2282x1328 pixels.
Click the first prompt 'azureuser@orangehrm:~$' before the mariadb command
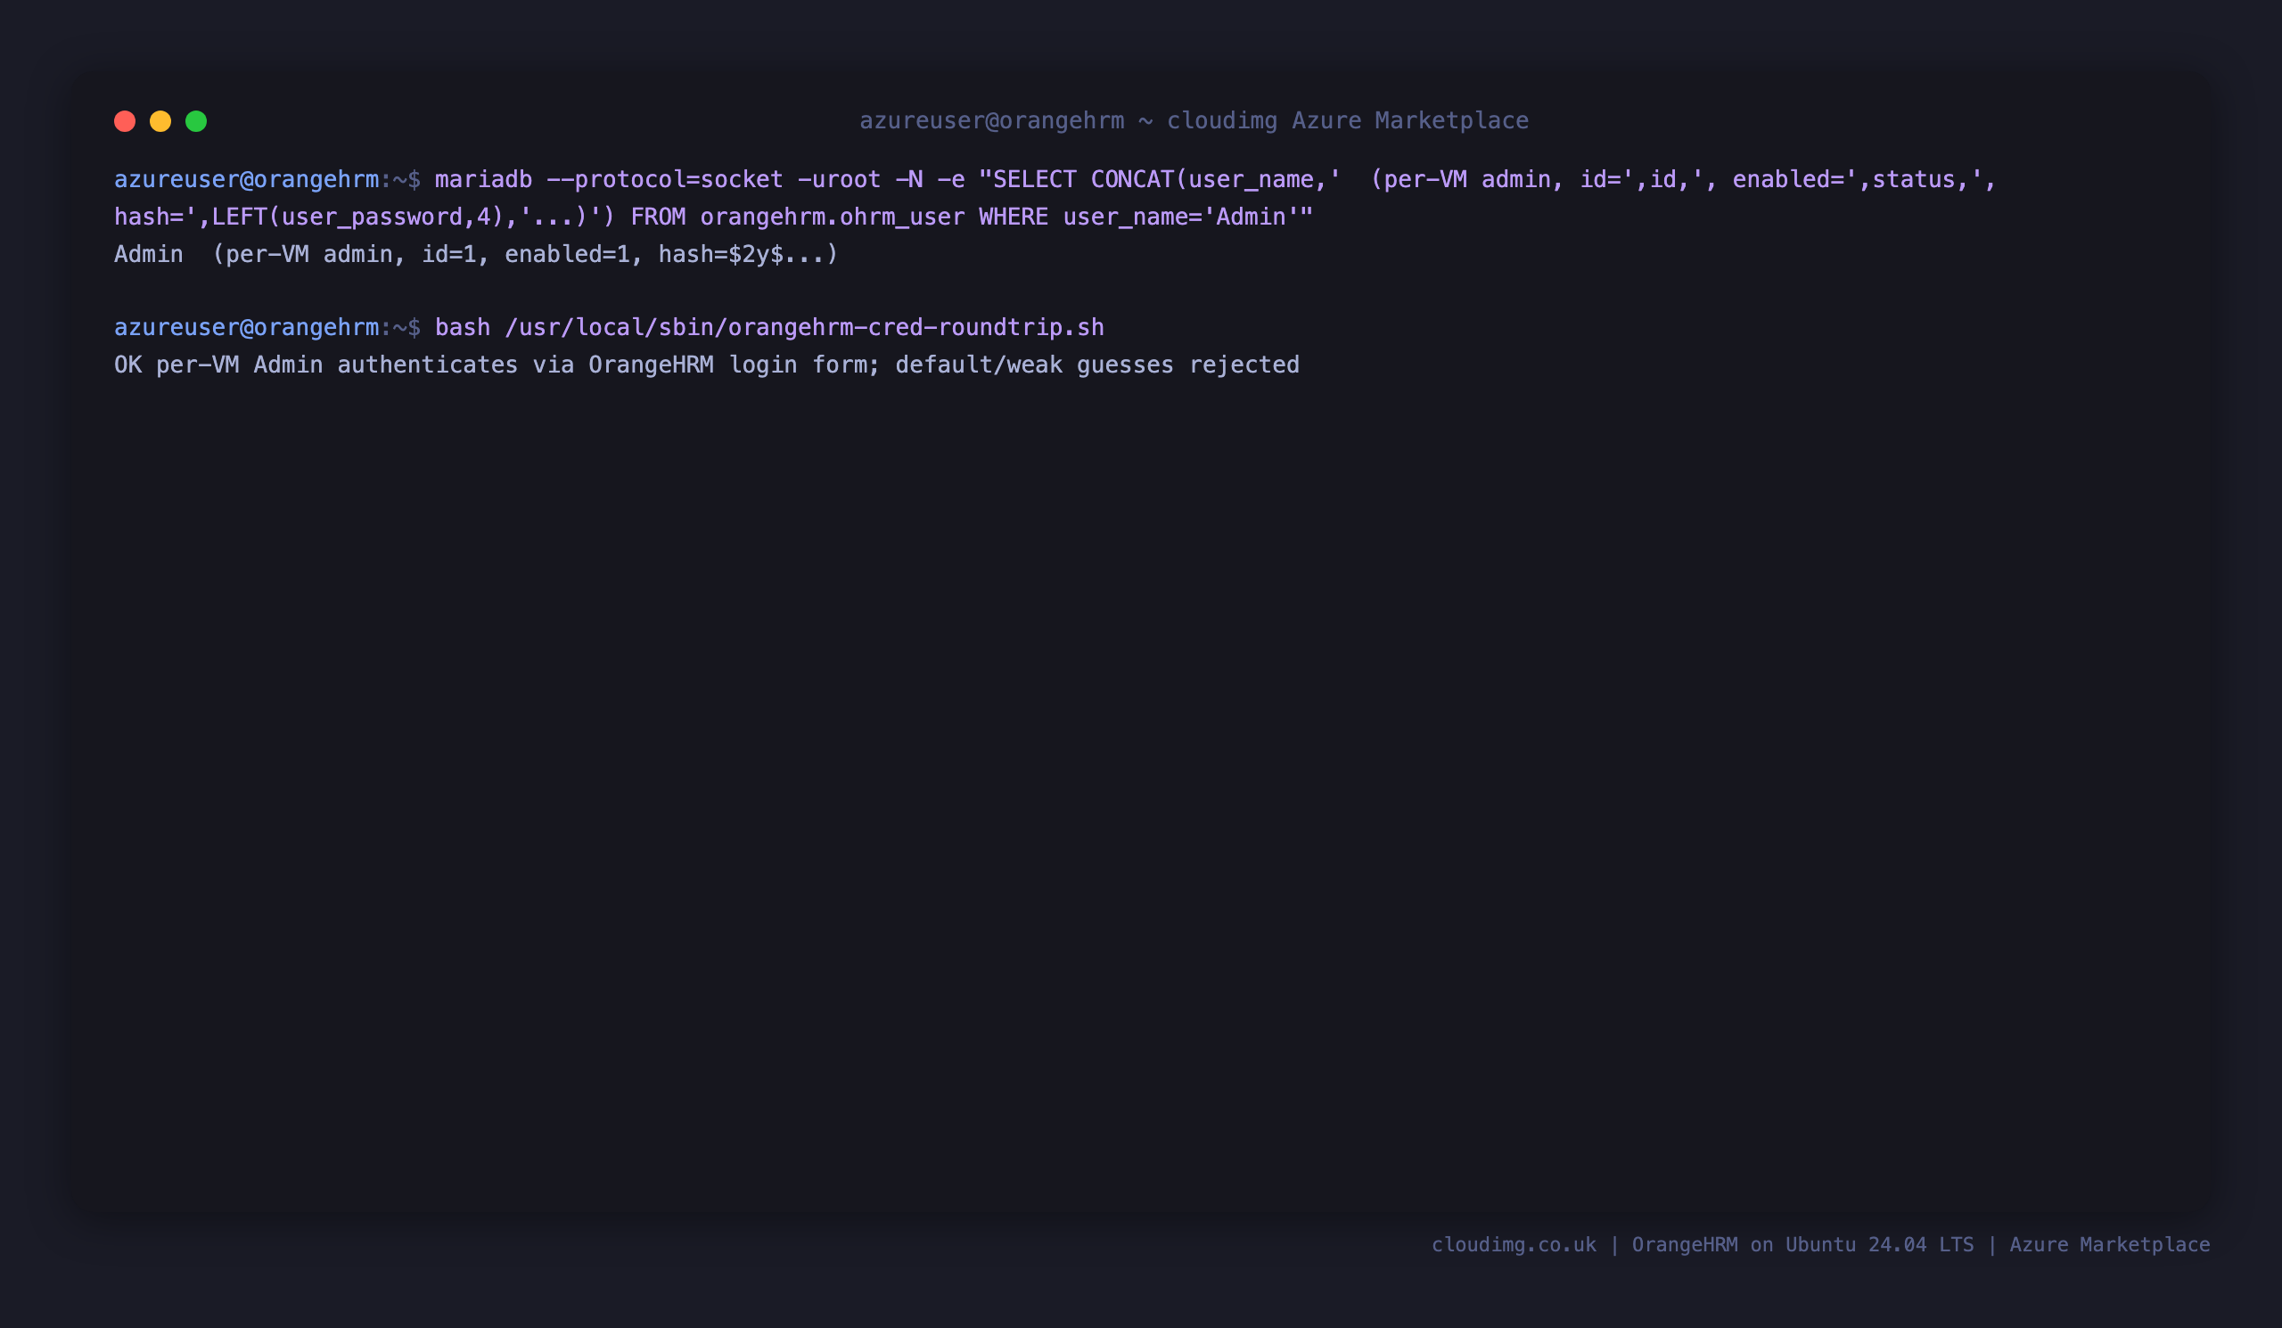coord(267,179)
